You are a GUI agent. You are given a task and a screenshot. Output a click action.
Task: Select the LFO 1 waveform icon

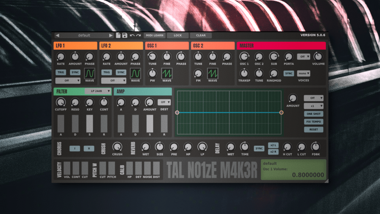coord(90,73)
